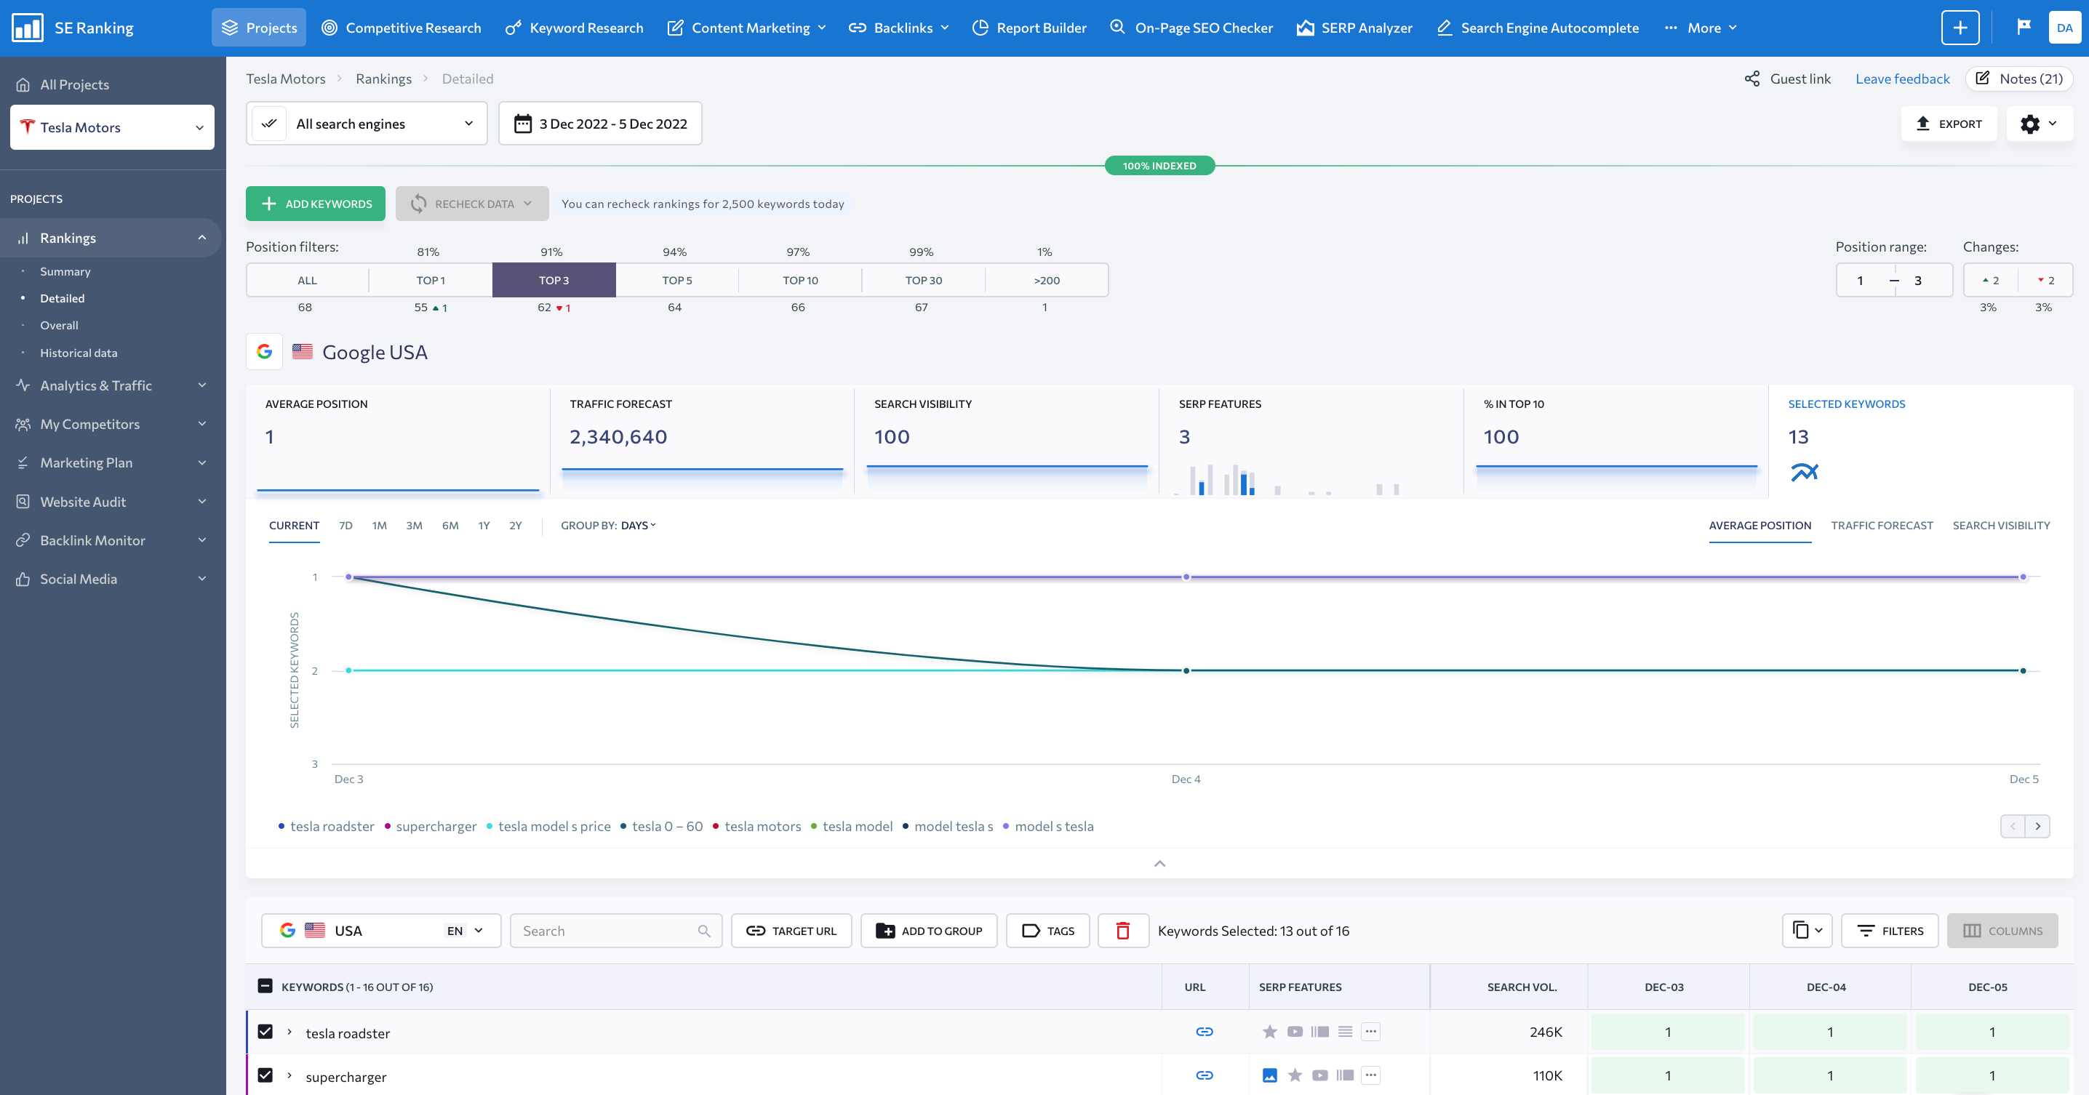The width and height of the screenshot is (2089, 1095).
Task: Click the Add Keywords button
Action: [316, 203]
